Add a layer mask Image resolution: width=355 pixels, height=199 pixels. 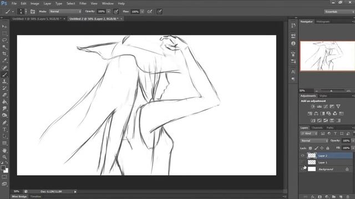[x=319, y=197]
